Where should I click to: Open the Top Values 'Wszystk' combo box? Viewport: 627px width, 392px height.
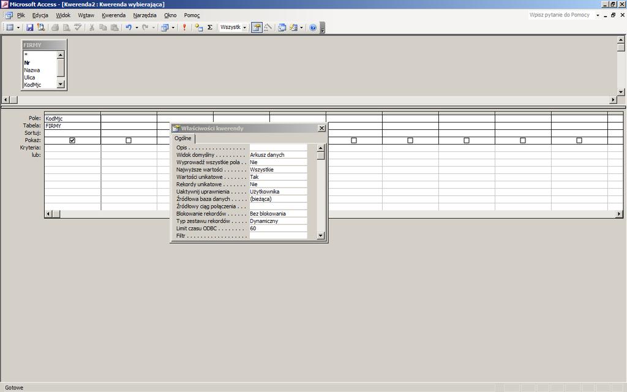(x=233, y=27)
